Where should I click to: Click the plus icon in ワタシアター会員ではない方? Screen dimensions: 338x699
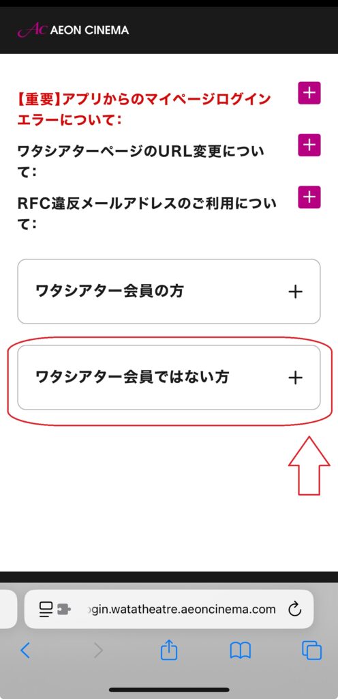tap(295, 377)
